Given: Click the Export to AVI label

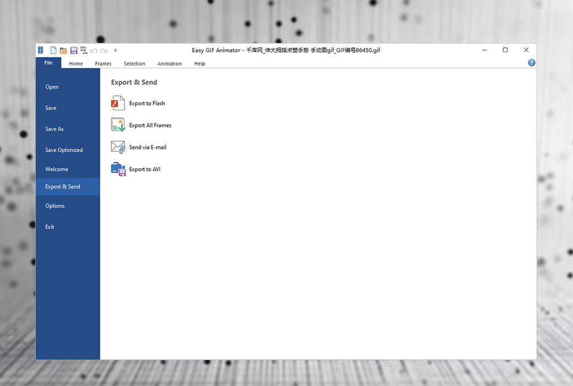Looking at the screenshot, I should click(x=145, y=169).
